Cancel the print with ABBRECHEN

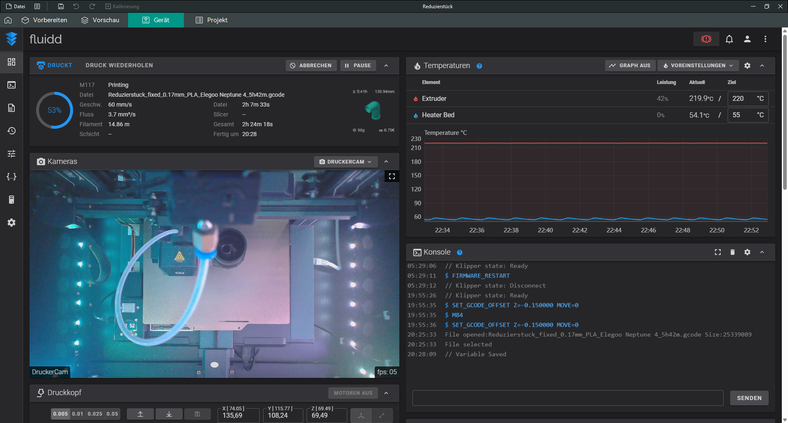tap(311, 66)
